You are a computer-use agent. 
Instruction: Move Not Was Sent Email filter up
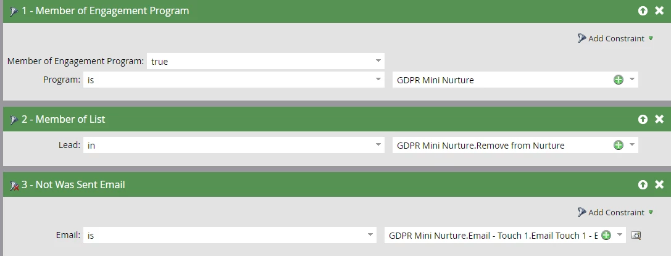pyautogui.click(x=643, y=184)
